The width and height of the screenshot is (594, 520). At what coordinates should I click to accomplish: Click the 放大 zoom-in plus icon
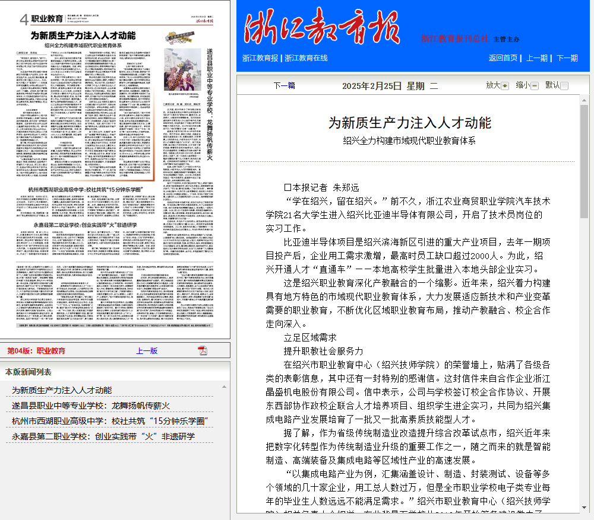click(505, 86)
